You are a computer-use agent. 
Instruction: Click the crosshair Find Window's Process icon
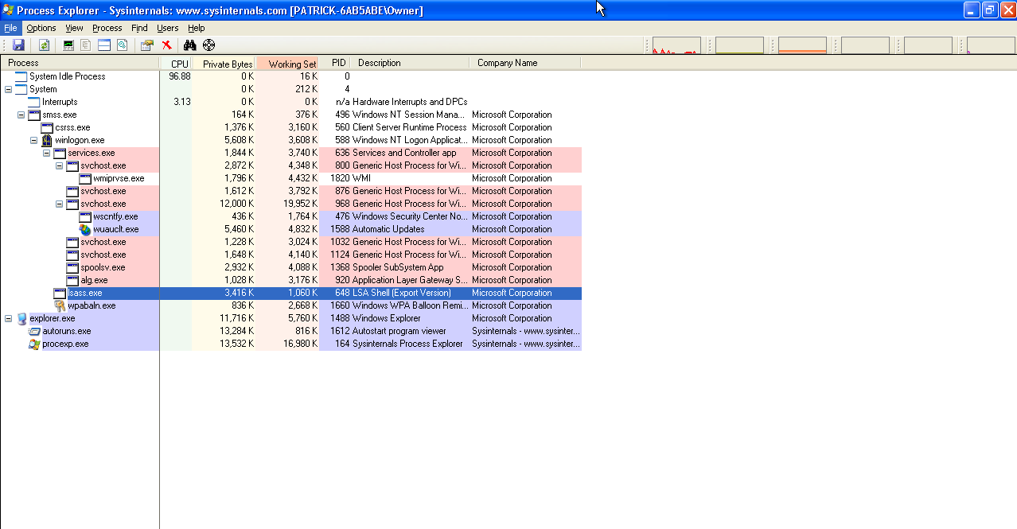click(208, 45)
